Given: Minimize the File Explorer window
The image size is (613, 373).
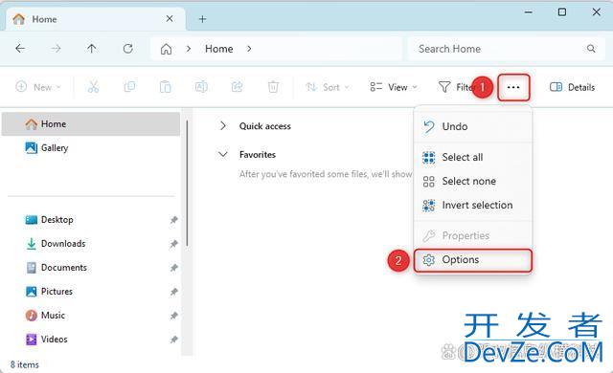Looking at the screenshot, I should point(528,12).
